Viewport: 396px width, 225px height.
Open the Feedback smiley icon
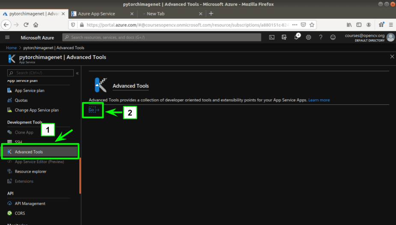333,37
